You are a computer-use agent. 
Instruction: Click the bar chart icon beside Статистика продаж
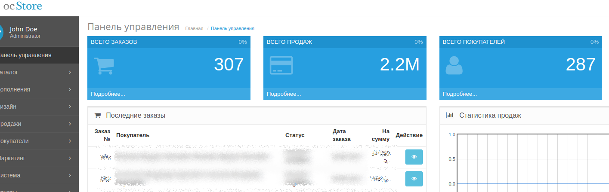(450, 115)
